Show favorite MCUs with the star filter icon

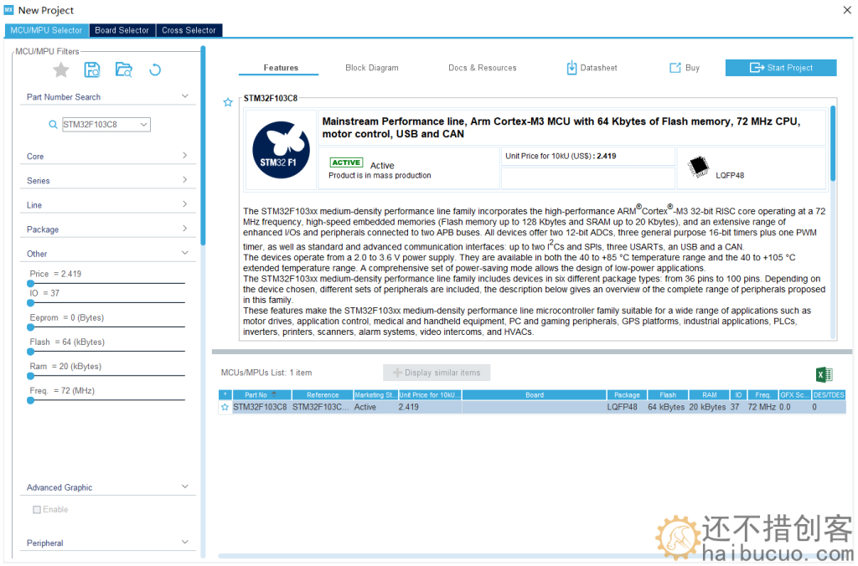(x=60, y=70)
